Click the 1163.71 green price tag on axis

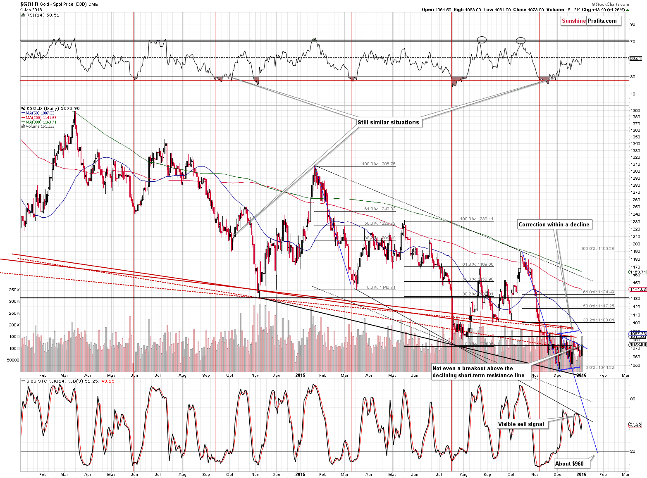[x=637, y=272]
